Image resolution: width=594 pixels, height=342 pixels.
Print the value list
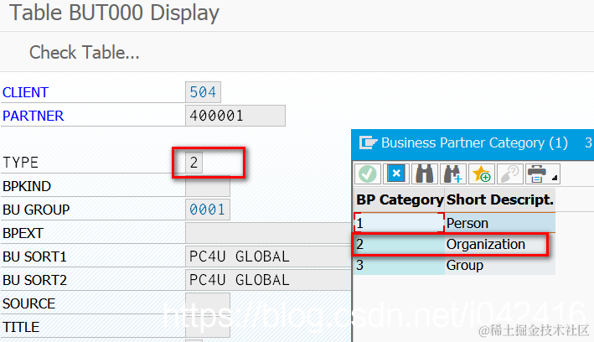tap(537, 174)
